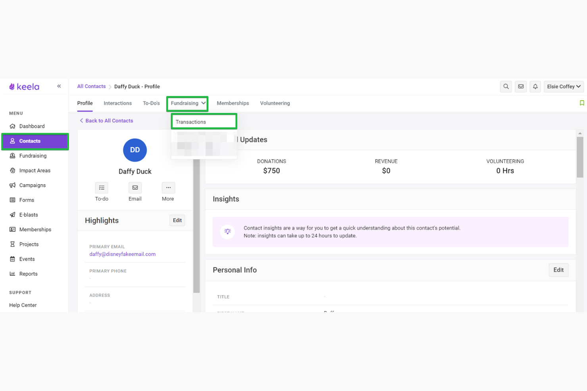Open Dashboard from the sidebar
The image size is (587, 391).
(x=31, y=126)
